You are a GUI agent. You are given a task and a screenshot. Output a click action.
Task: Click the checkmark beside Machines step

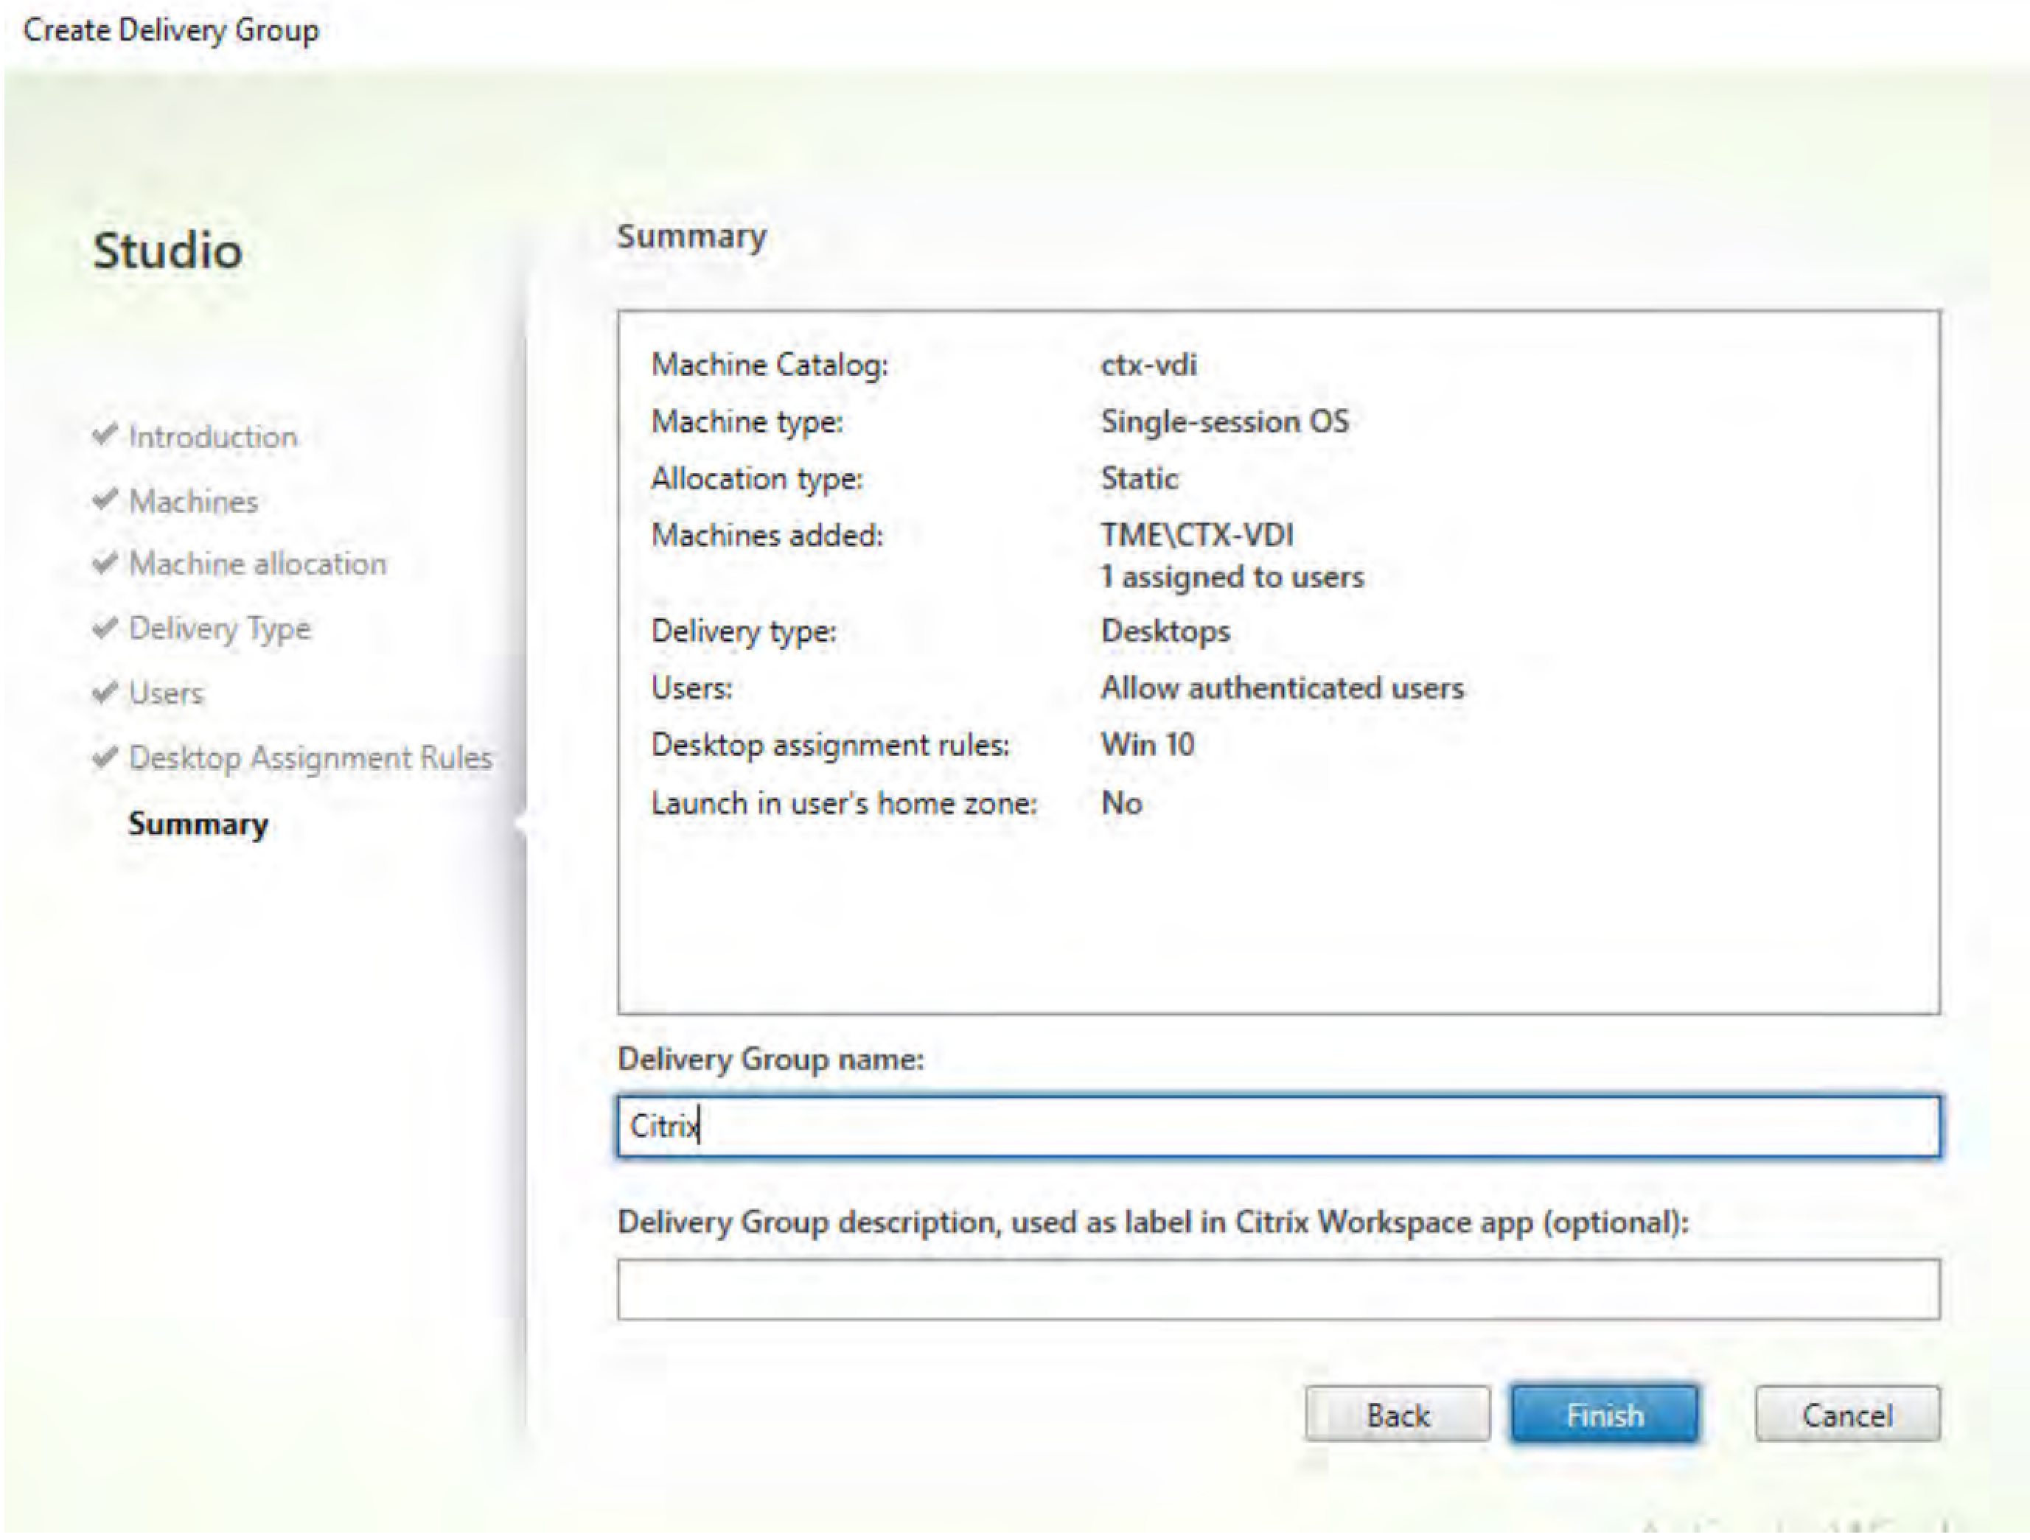(105, 501)
